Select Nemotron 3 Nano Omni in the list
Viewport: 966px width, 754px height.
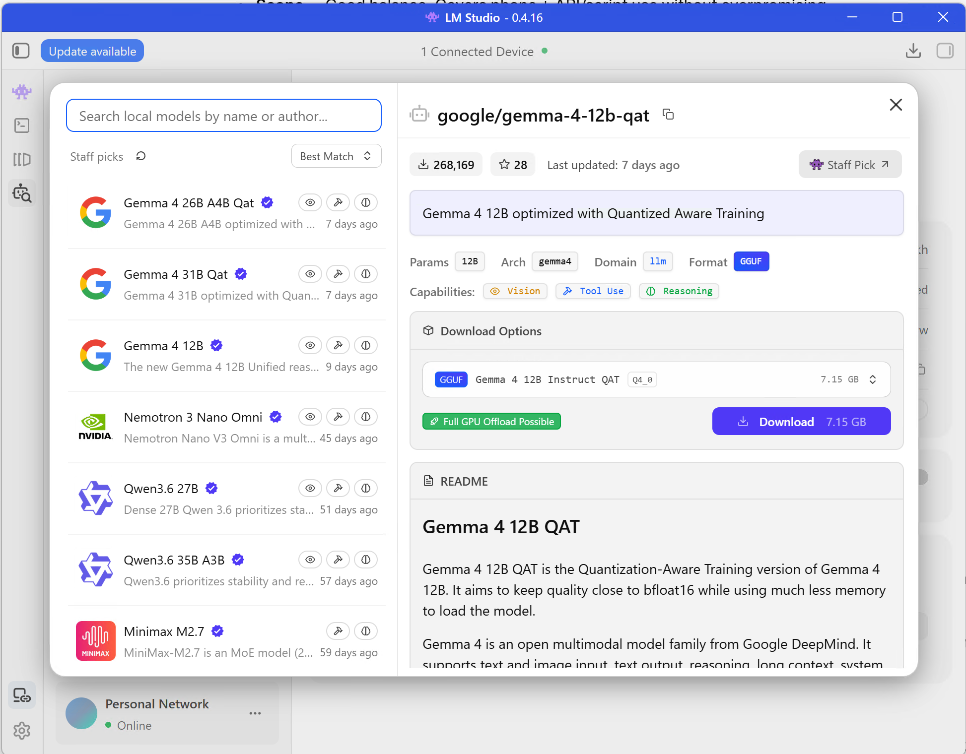[227, 428]
